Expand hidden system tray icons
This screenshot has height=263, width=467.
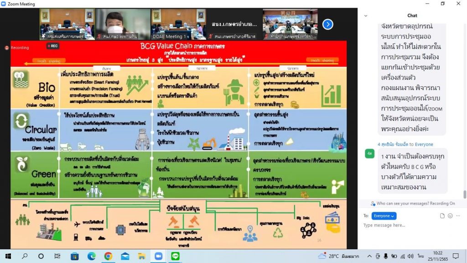pos(369,256)
